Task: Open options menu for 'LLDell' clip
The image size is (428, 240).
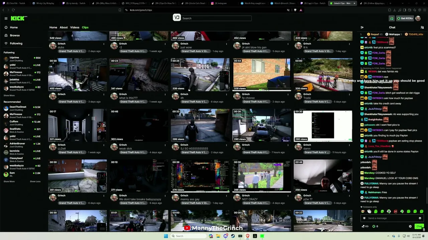Action: (x=104, y=145)
